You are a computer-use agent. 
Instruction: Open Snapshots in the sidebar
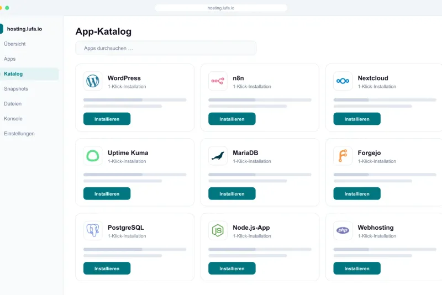16,89
